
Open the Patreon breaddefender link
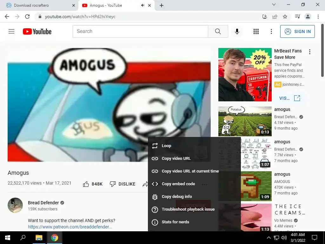pos(70,227)
